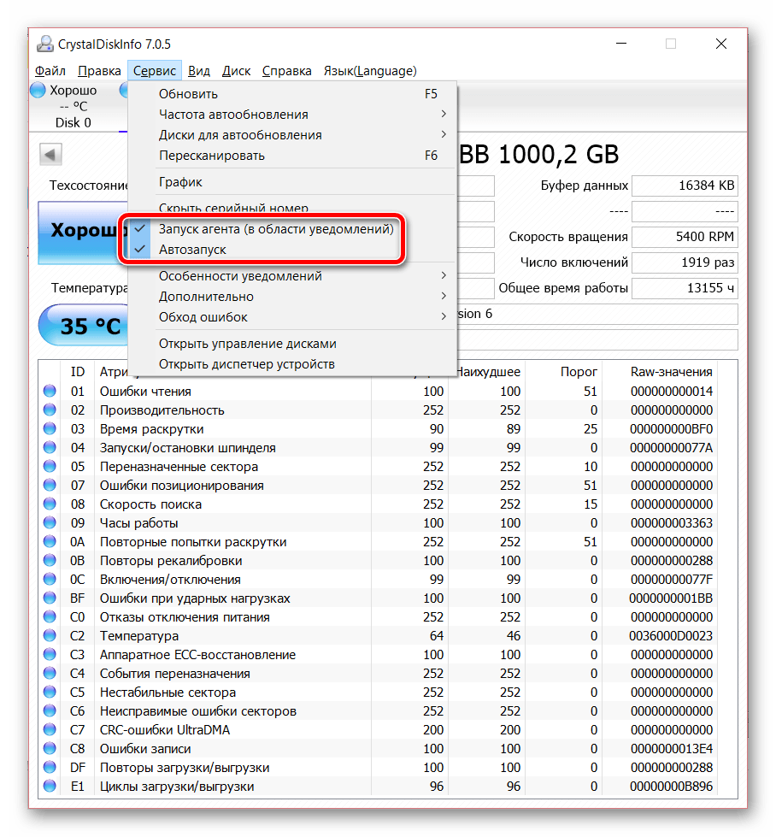Expand Частота автообновления submenu
This screenshot has height=837, width=776.
click(233, 115)
